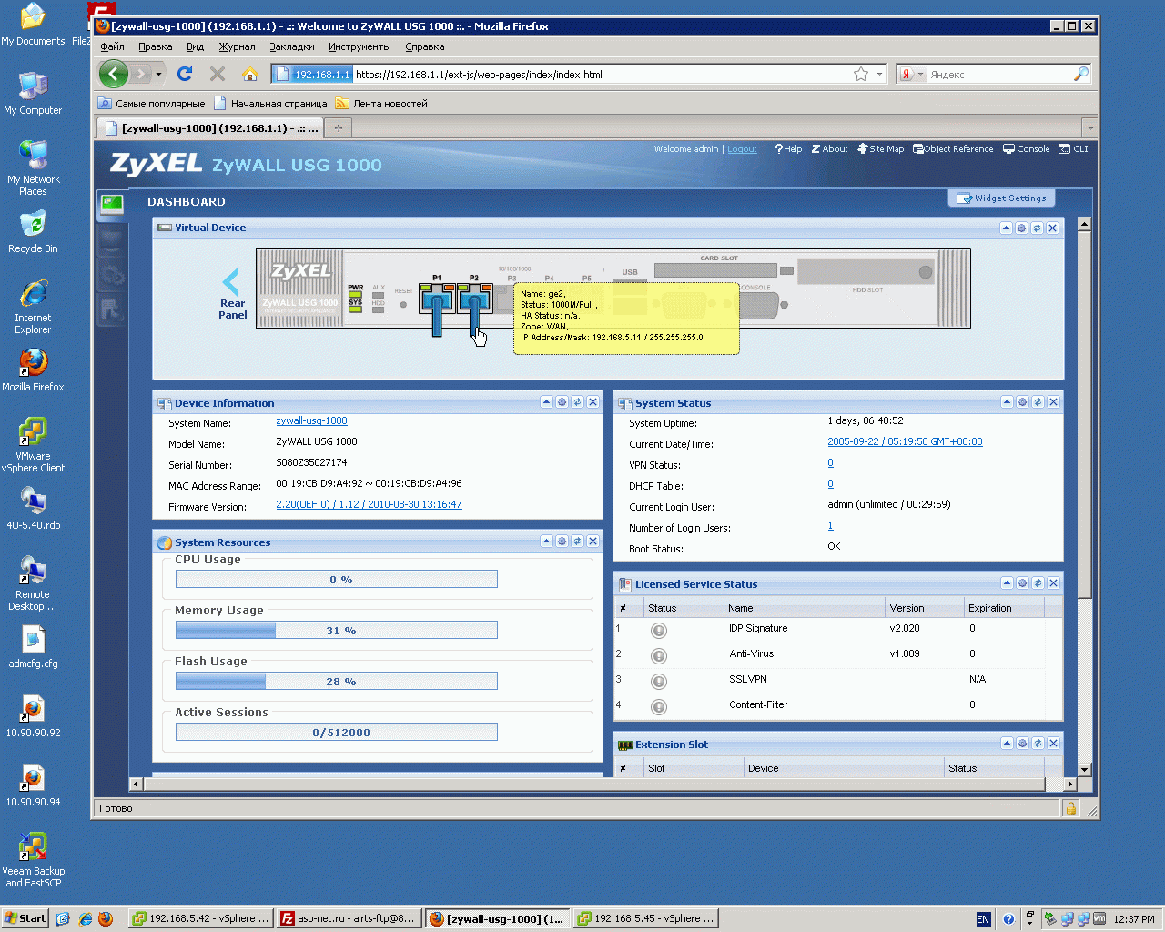Collapse the Device Information widget

(546, 402)
